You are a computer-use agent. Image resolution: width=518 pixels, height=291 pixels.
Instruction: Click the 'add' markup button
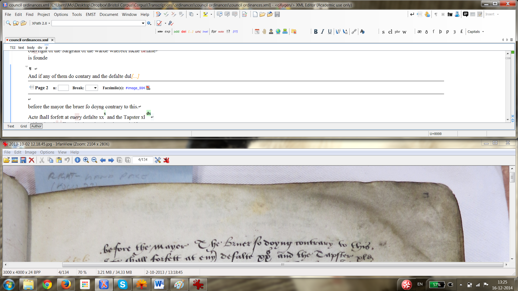point(176,32)
